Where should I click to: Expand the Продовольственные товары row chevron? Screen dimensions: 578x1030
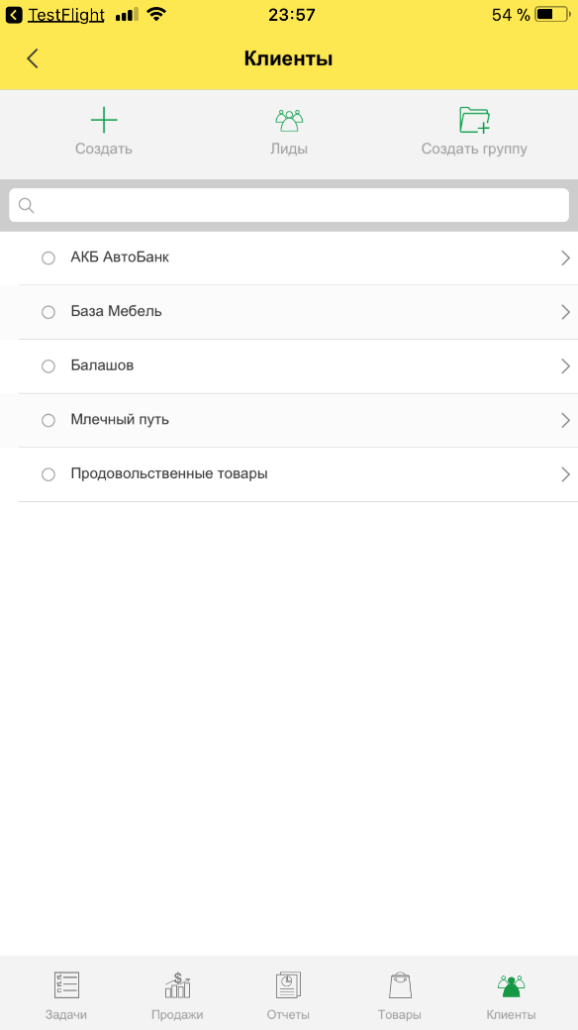click(565, 474)
